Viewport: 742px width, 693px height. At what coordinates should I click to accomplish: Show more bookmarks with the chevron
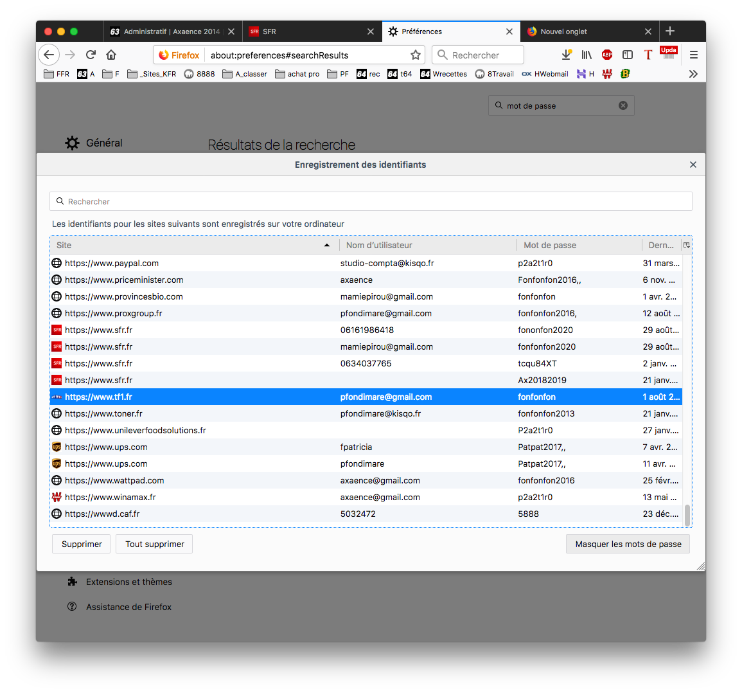[x=693, y=74]
